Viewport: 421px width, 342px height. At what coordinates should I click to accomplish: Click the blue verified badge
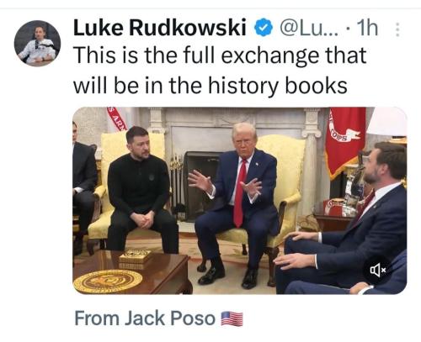(264, 28)
